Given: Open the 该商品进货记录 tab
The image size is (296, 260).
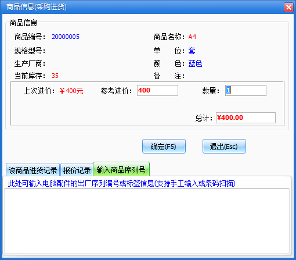Looking at the screenshot, I should click(x=33, y=170).
